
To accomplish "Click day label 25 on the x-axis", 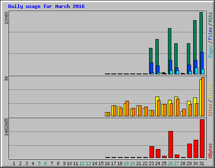I will 164,163.
